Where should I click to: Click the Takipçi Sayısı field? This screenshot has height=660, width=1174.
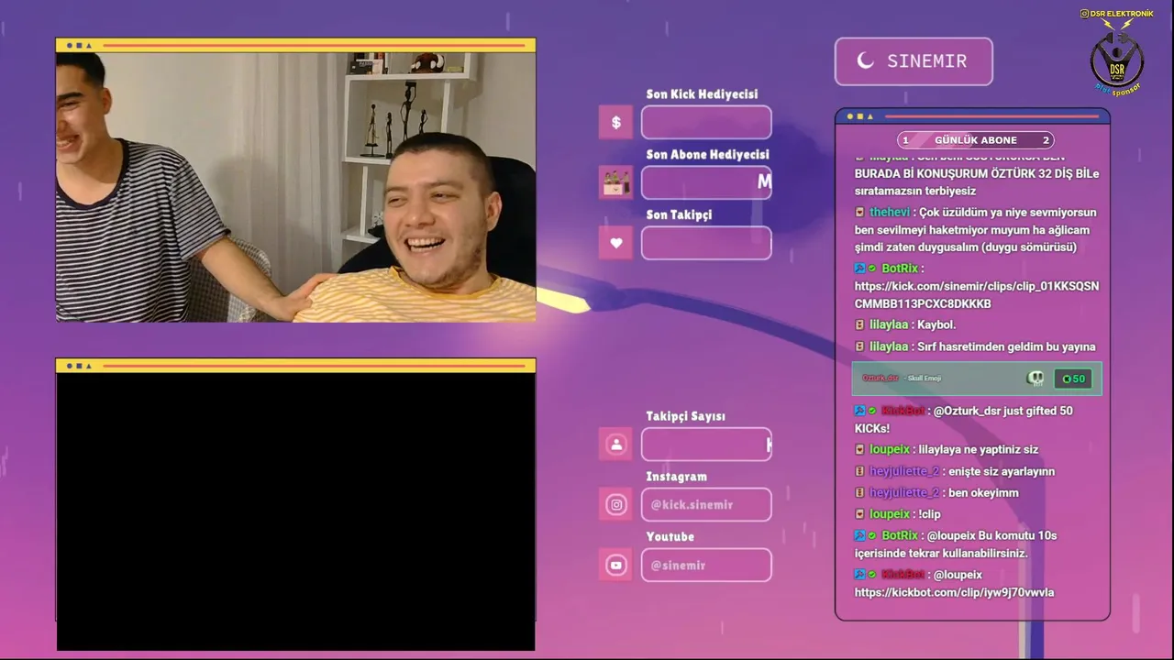click(706, 445)
